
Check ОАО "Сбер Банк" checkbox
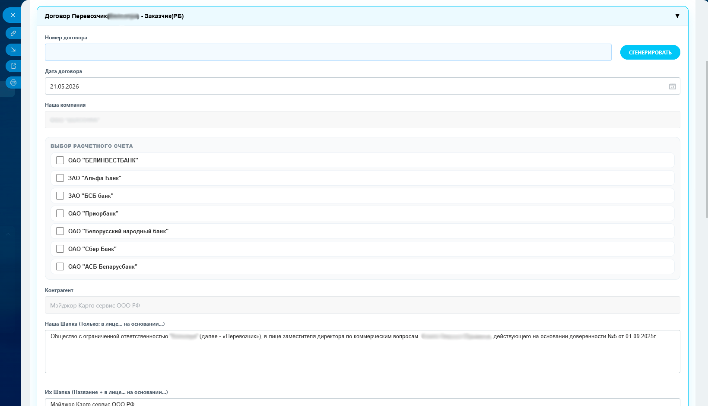point(60,249)
